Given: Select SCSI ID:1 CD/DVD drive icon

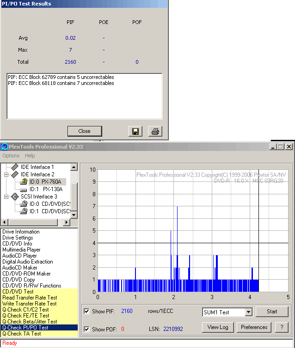Looking at the screenshot, I should tap(24, 211).
